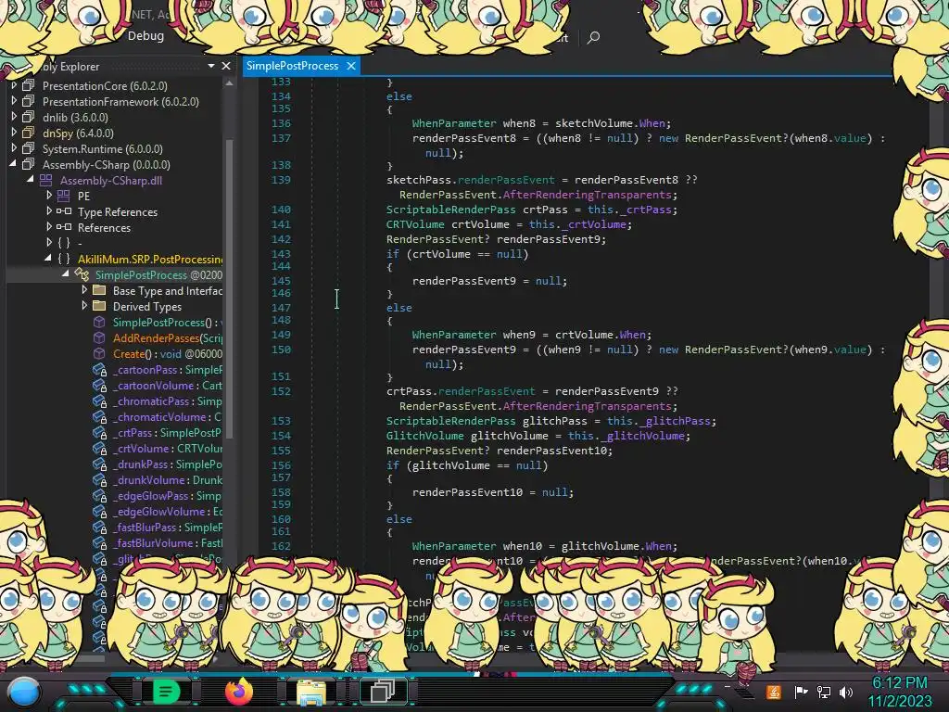This screenshot has height=712, width=949.
Task: Click the network tray icon
Action: [823, 692]
